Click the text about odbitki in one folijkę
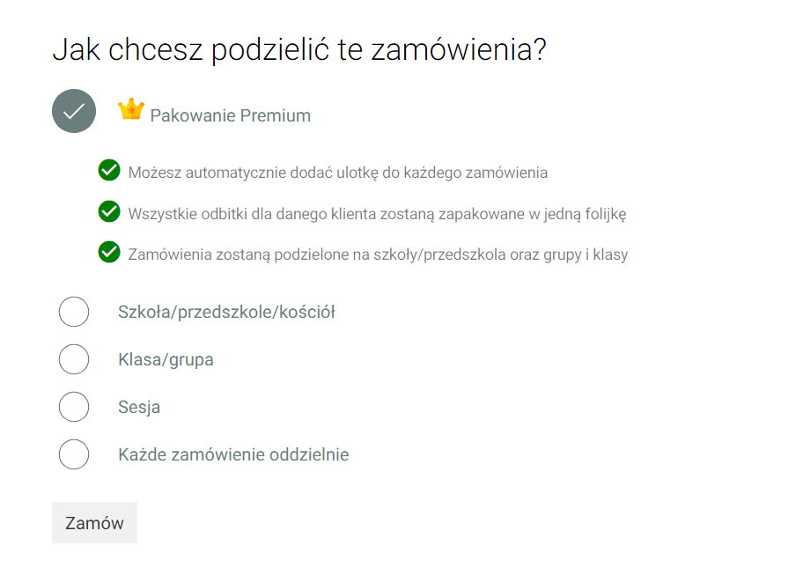The height and width of the screenshot is (575, 803). (377, 214)
